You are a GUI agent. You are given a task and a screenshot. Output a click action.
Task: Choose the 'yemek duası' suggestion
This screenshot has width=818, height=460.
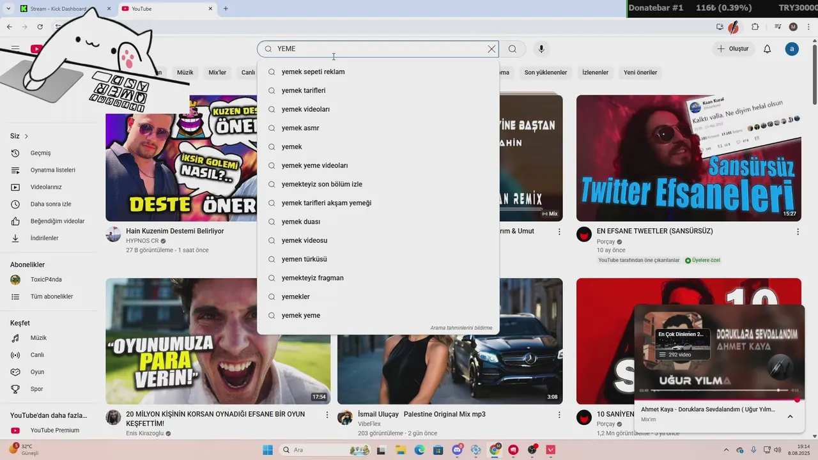tap(378, 222)
